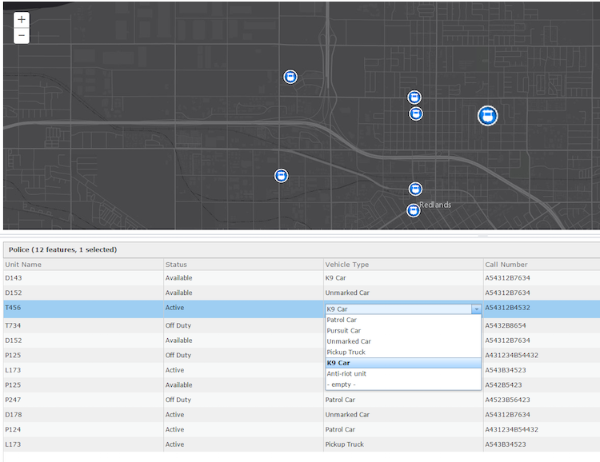Viewport: 600px width, 462px height.
Task: Click the top-left police vehicle marker
Action: click(290, 77)
